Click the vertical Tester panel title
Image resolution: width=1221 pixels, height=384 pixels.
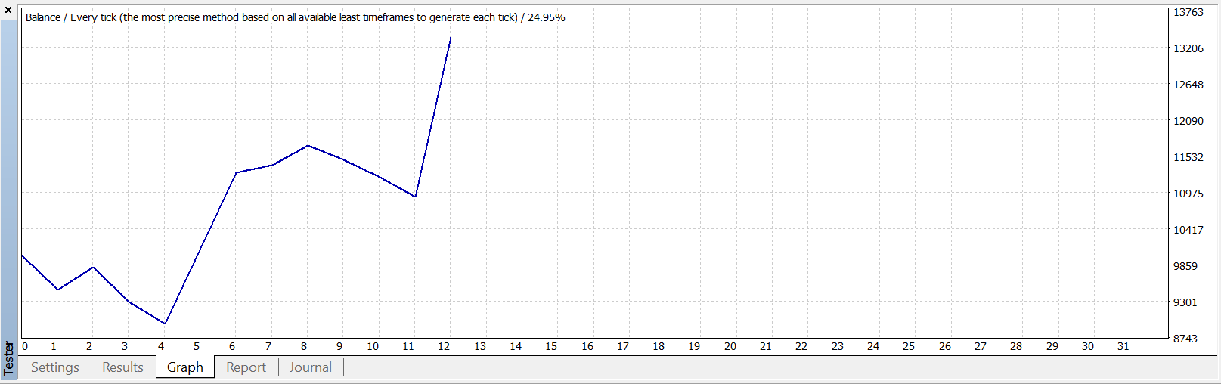[x=8, y=358]
